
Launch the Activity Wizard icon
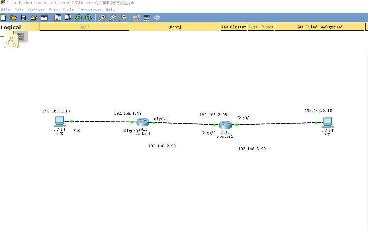point(44,18)
